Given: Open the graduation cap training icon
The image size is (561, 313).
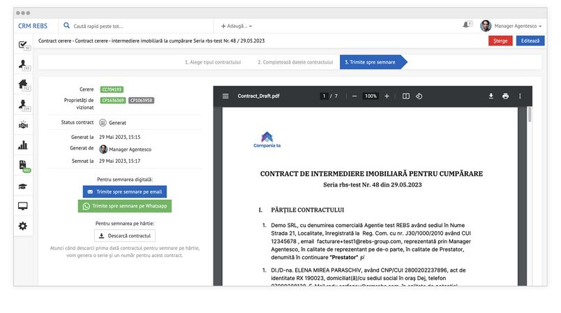Looking at the screenshot, I should pos(23,186).
